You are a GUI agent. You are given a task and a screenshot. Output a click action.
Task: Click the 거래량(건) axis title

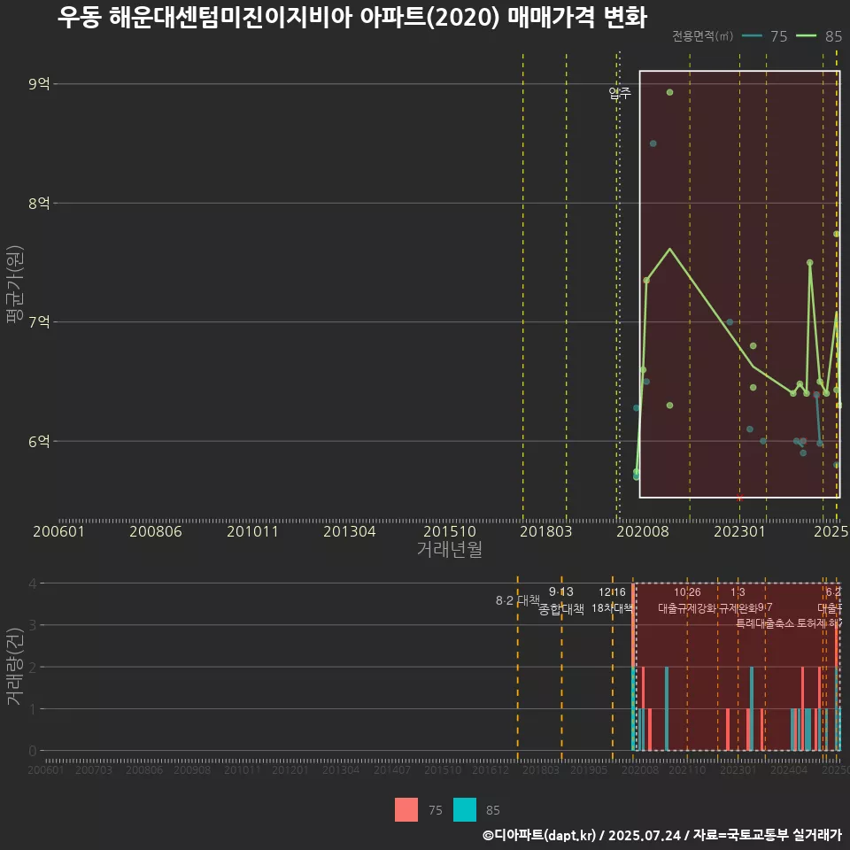click(15, 667)
